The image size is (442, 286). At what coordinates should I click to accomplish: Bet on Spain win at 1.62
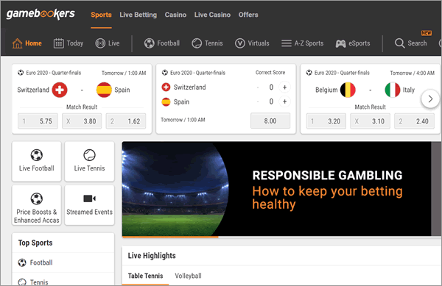pyautogui.click(x=126, y=121)
